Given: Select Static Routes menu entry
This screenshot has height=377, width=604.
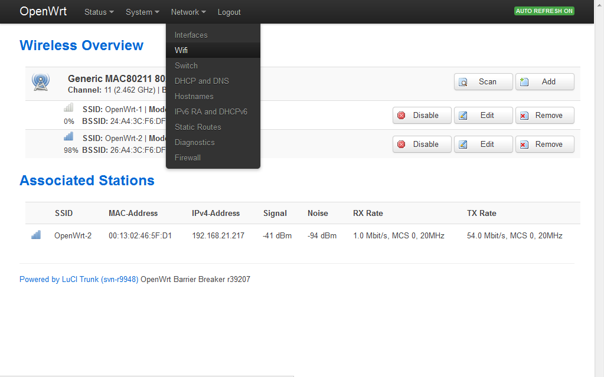Looking at the screenshot, I should click(213, 127).
